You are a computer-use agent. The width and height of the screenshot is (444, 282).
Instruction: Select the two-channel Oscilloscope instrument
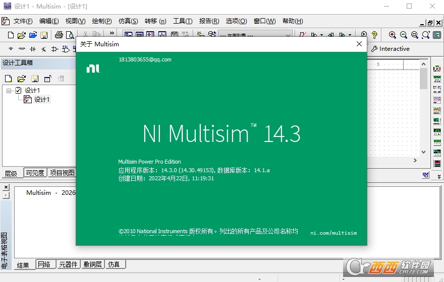coord(437,100)
